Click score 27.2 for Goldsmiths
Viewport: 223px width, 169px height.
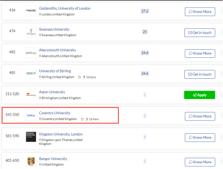145,11
